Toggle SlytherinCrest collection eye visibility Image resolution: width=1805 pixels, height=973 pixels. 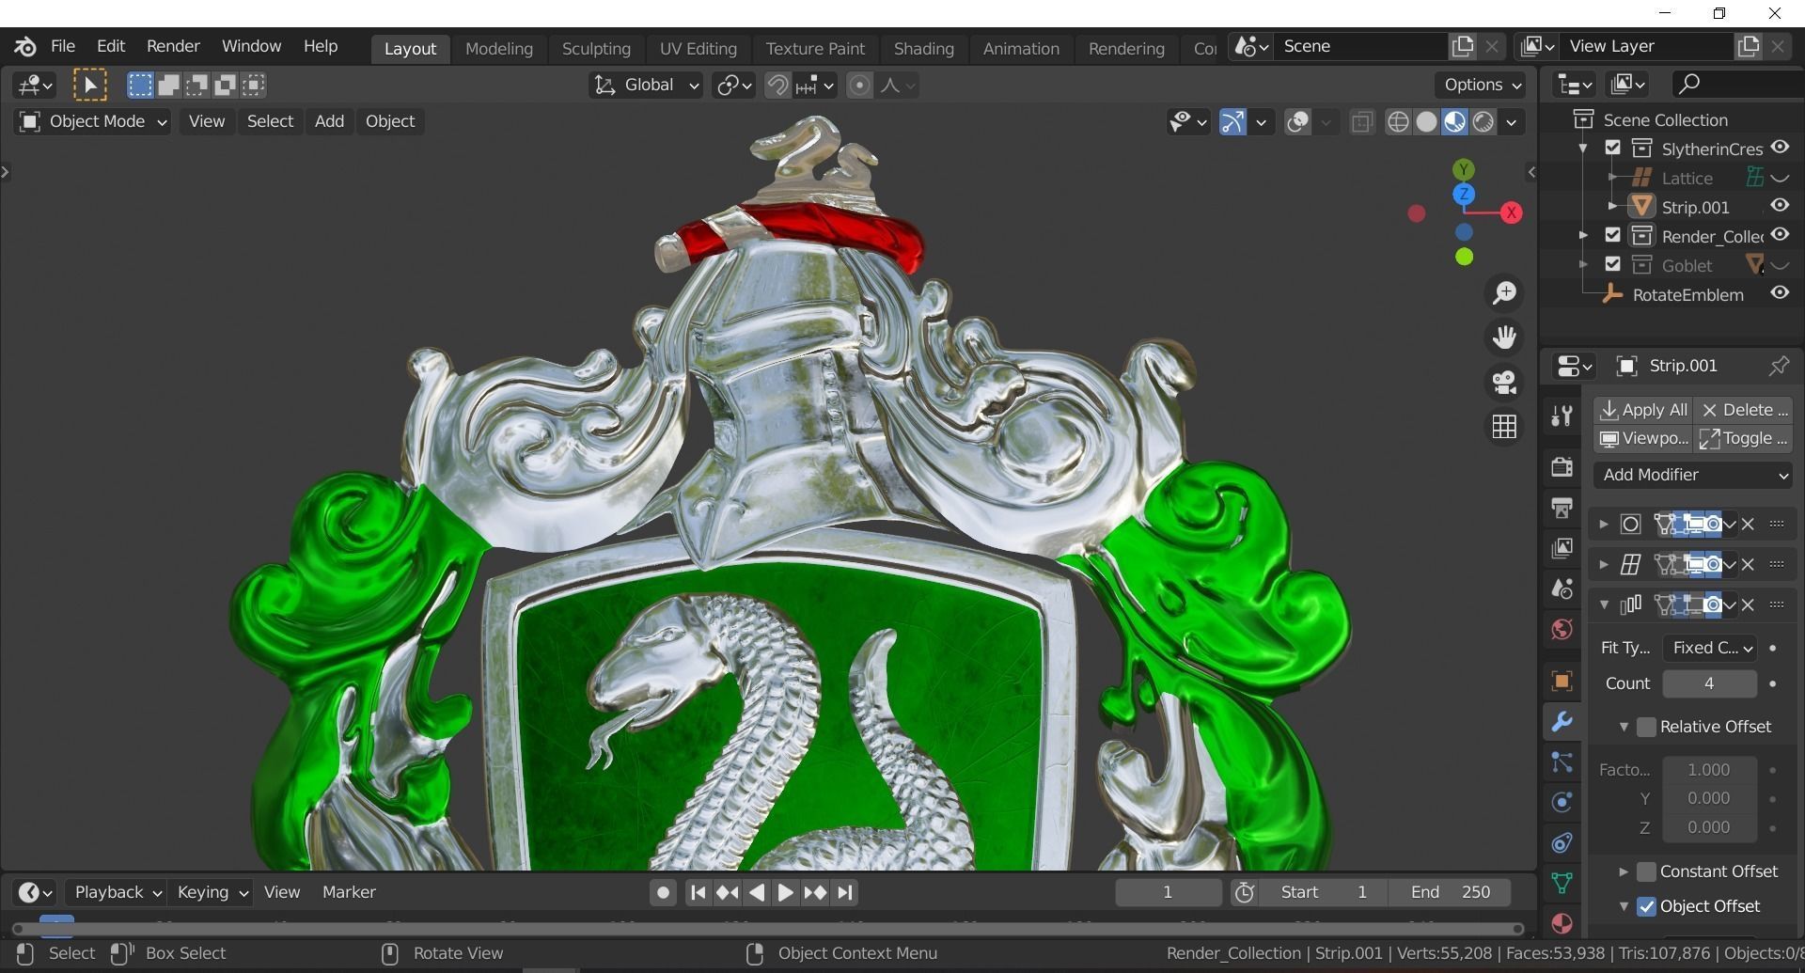tap(1780, 148)
